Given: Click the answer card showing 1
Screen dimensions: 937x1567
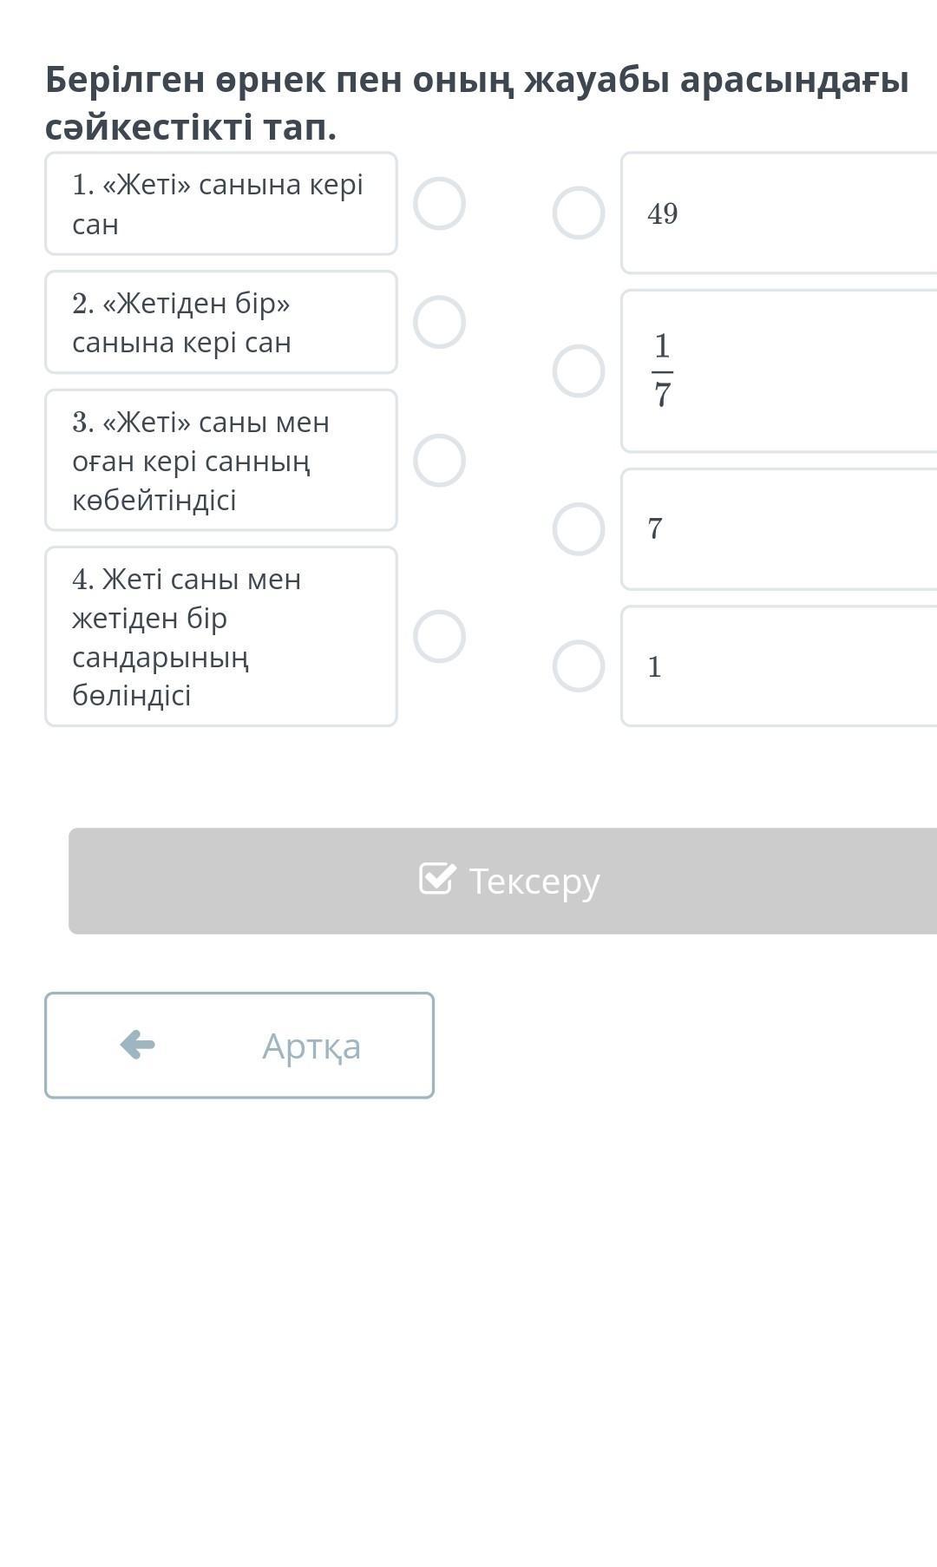Looking at the screenshot, I should pyautogui.click(x=779, y=666).
